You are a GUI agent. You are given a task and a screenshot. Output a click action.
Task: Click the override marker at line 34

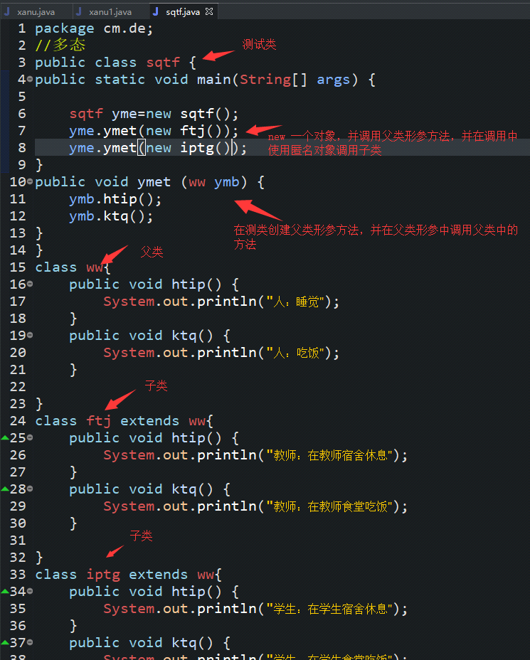[5, 592]
